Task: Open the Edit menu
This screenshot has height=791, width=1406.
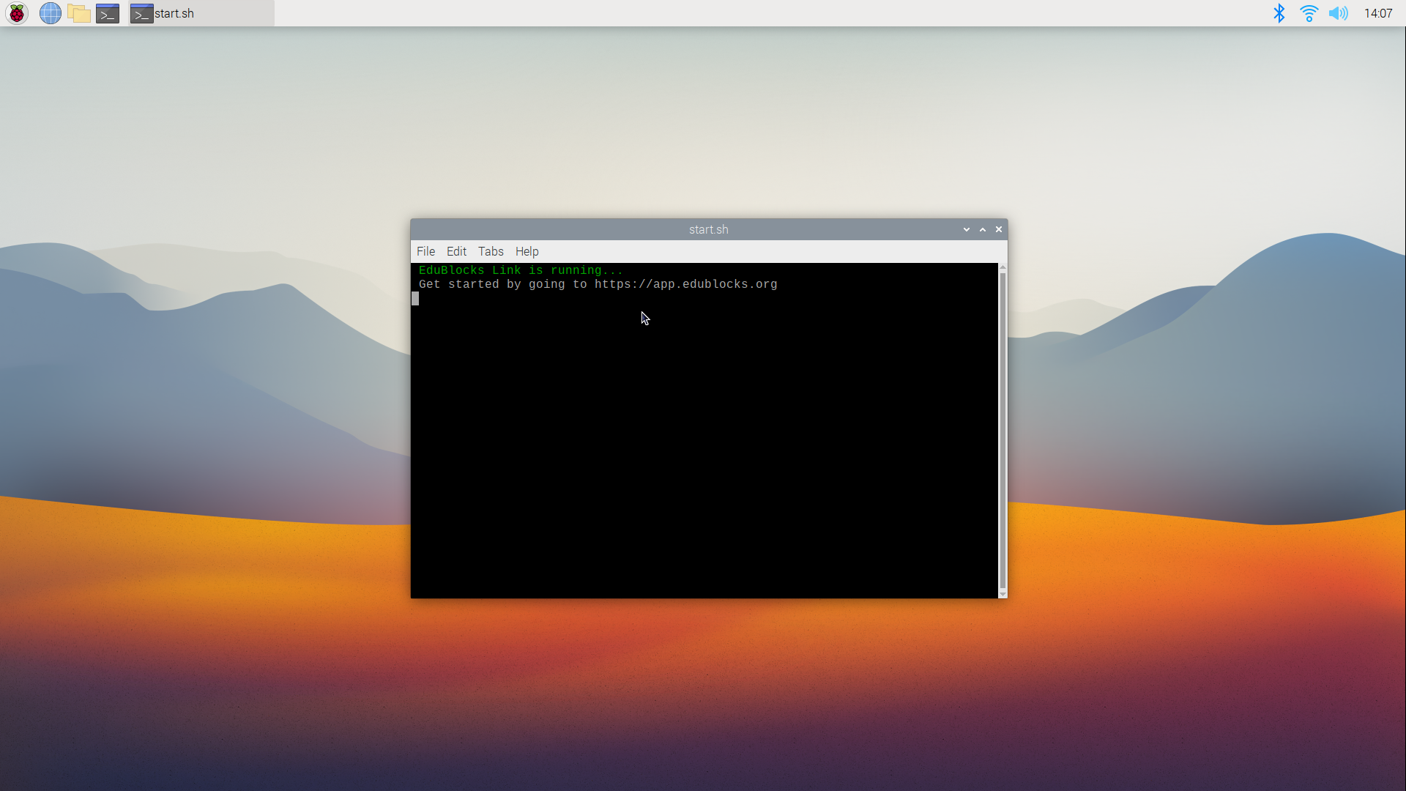Action: tap(456, 251)
